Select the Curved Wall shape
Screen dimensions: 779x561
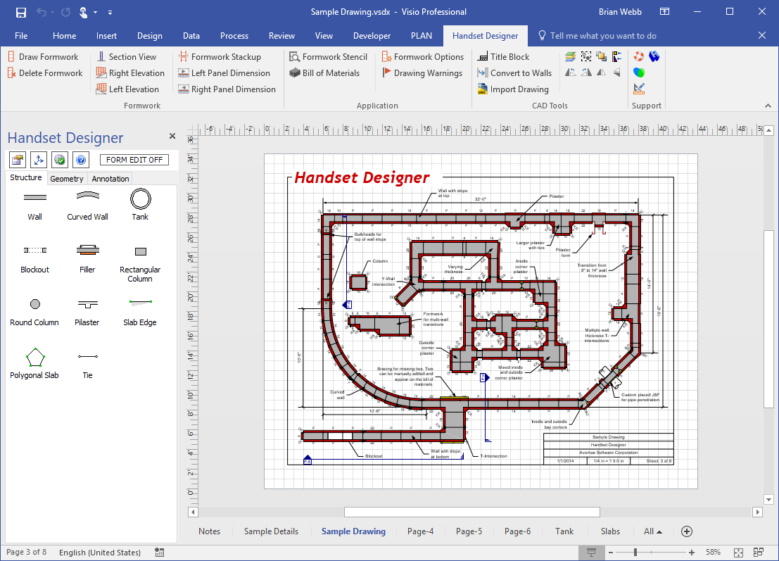(x=87, y=205)
